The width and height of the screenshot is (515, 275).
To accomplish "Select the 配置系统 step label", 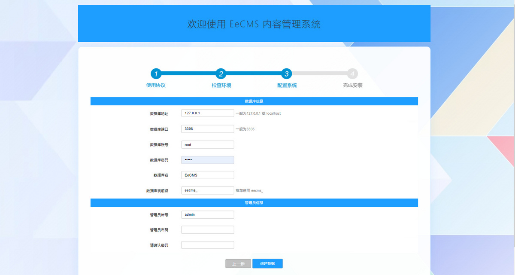I will click(x=287, y=86).
